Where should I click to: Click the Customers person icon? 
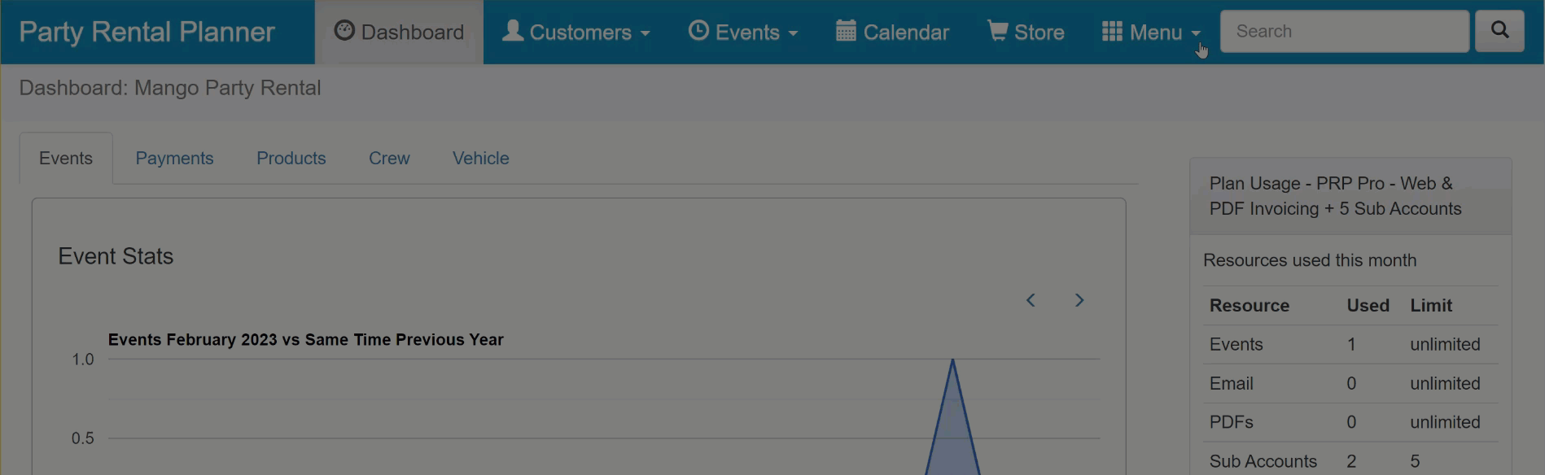point(512,31)
